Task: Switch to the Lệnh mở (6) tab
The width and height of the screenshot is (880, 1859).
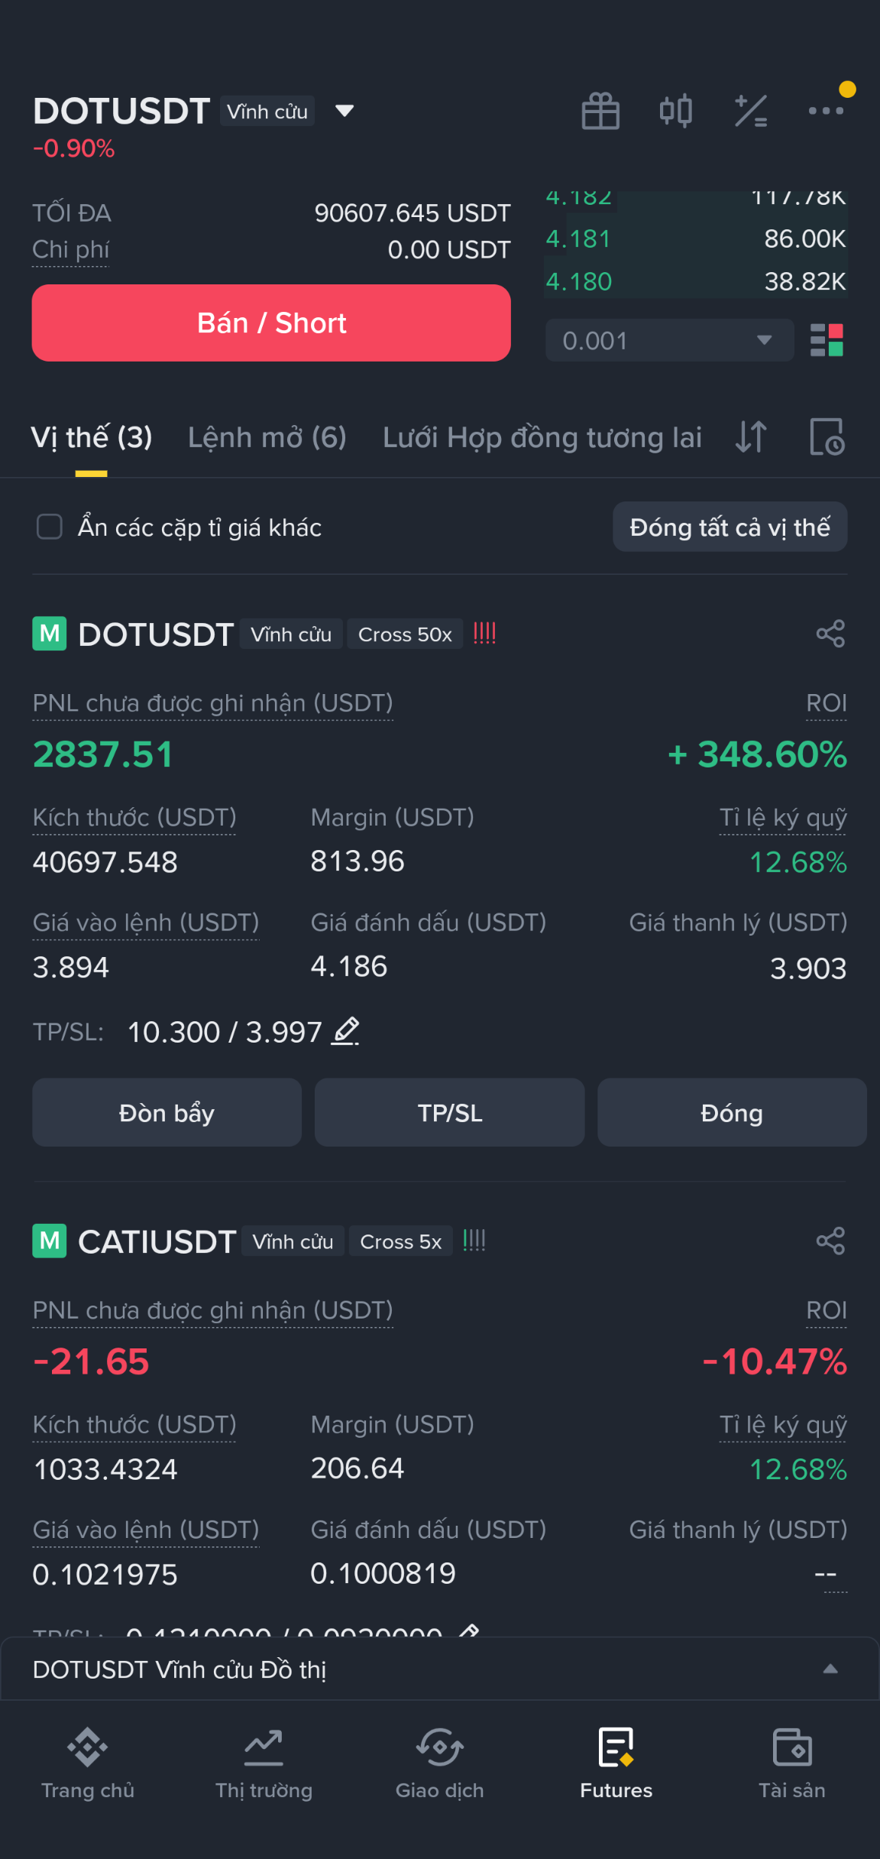Action: [267, 437]
